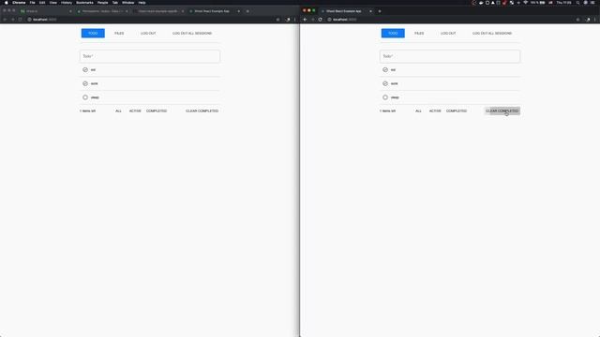
Task: Open the Bookmarks menu
Action: [84, 3]
